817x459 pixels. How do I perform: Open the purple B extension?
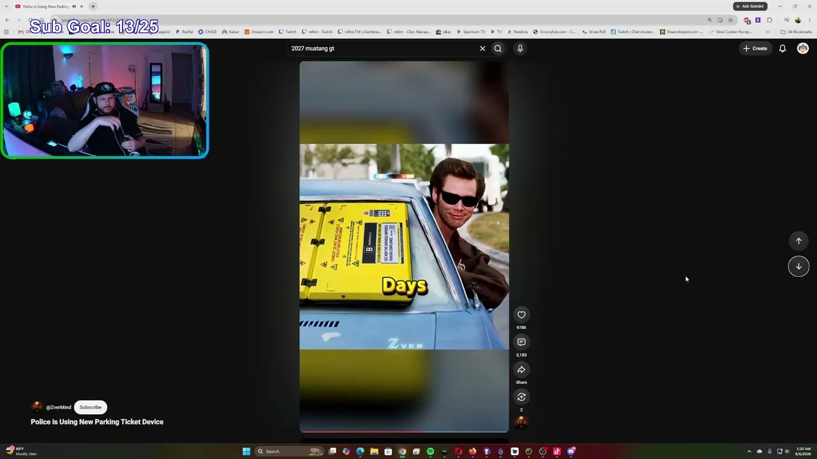[x=758, y=20]
